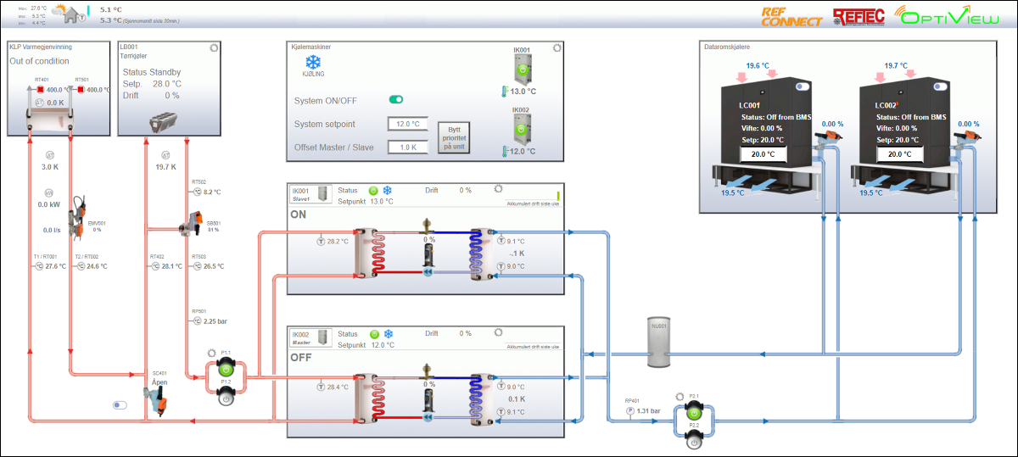Click the P1.2 grey pump power icon

click(226, 394)
